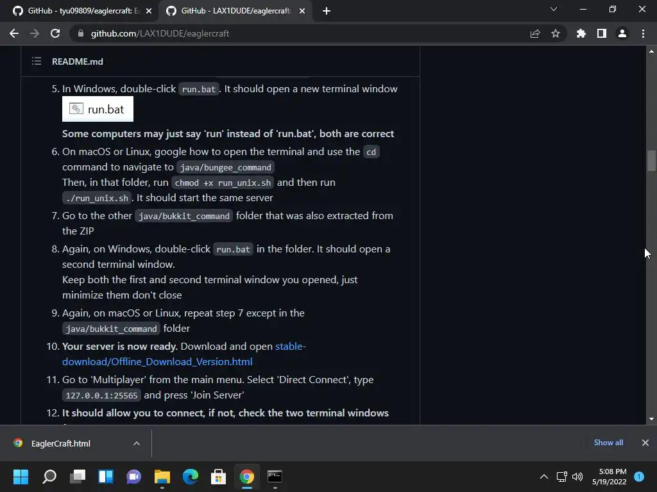Launch Microsoft Edge from taskbar
This screenshot has width=657, height=492.
[190, 477]
